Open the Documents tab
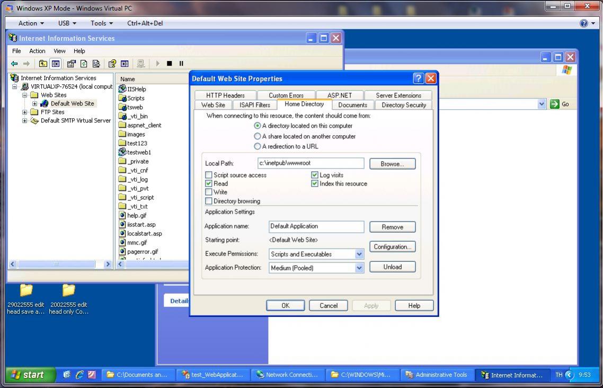603x388 pixels. click(353, 105)
